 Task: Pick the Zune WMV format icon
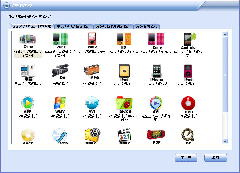(92, 41)
